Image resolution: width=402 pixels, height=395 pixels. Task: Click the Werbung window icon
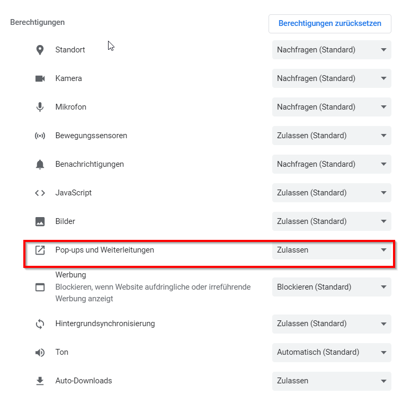40,287
